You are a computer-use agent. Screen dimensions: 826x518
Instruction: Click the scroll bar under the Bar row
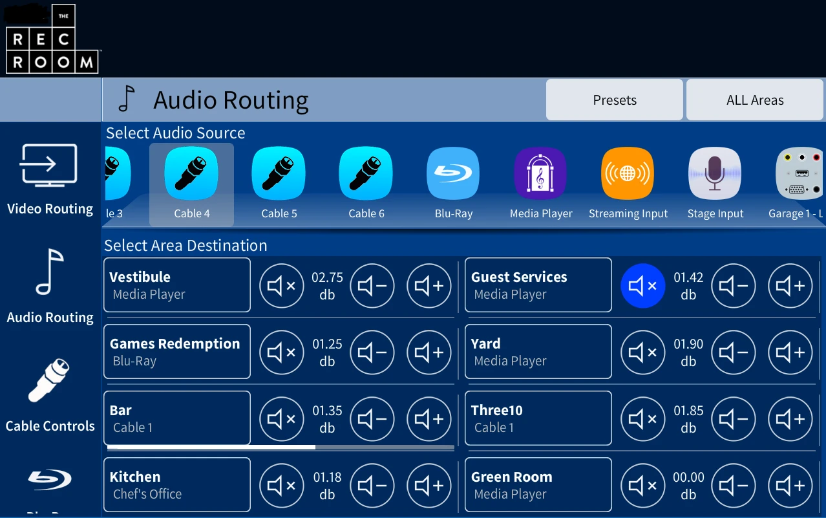281,447
